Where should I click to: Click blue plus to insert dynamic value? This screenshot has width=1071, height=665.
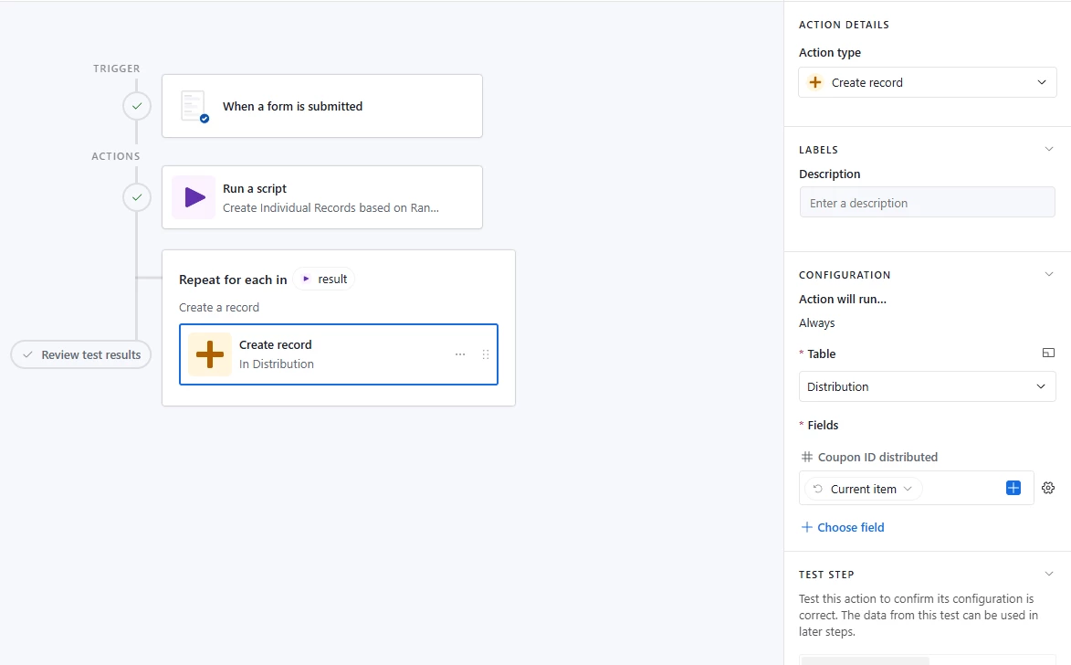coord(1013,488)
